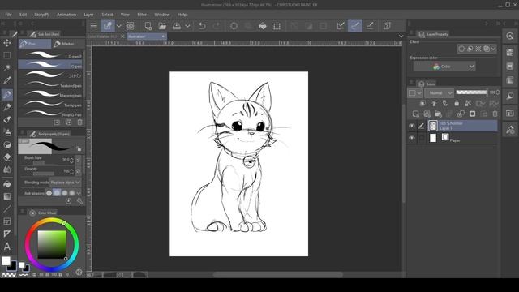This screenshot has width=519, height=292.
Task: Delete sub tool via trash icon
Action: [79, 122]
